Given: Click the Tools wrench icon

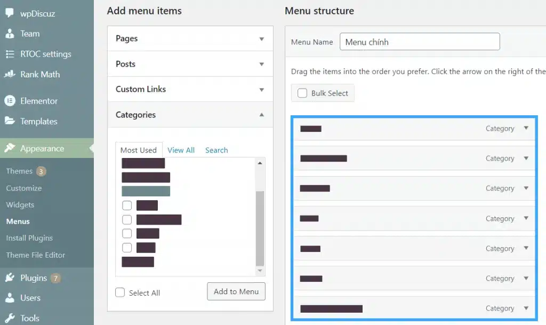Looking at the screenshot, I should pos(10,318).
